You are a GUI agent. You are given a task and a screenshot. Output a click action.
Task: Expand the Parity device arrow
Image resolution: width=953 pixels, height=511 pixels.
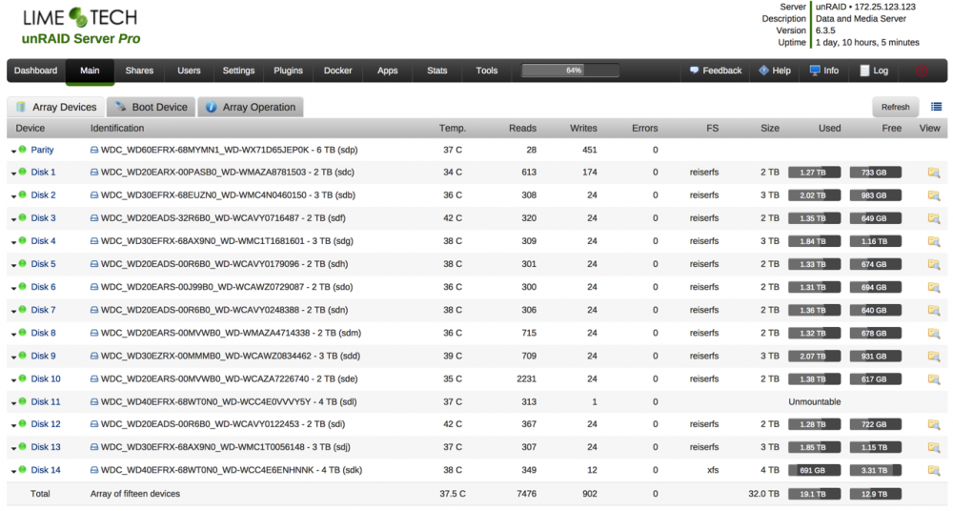coord(13,151)
